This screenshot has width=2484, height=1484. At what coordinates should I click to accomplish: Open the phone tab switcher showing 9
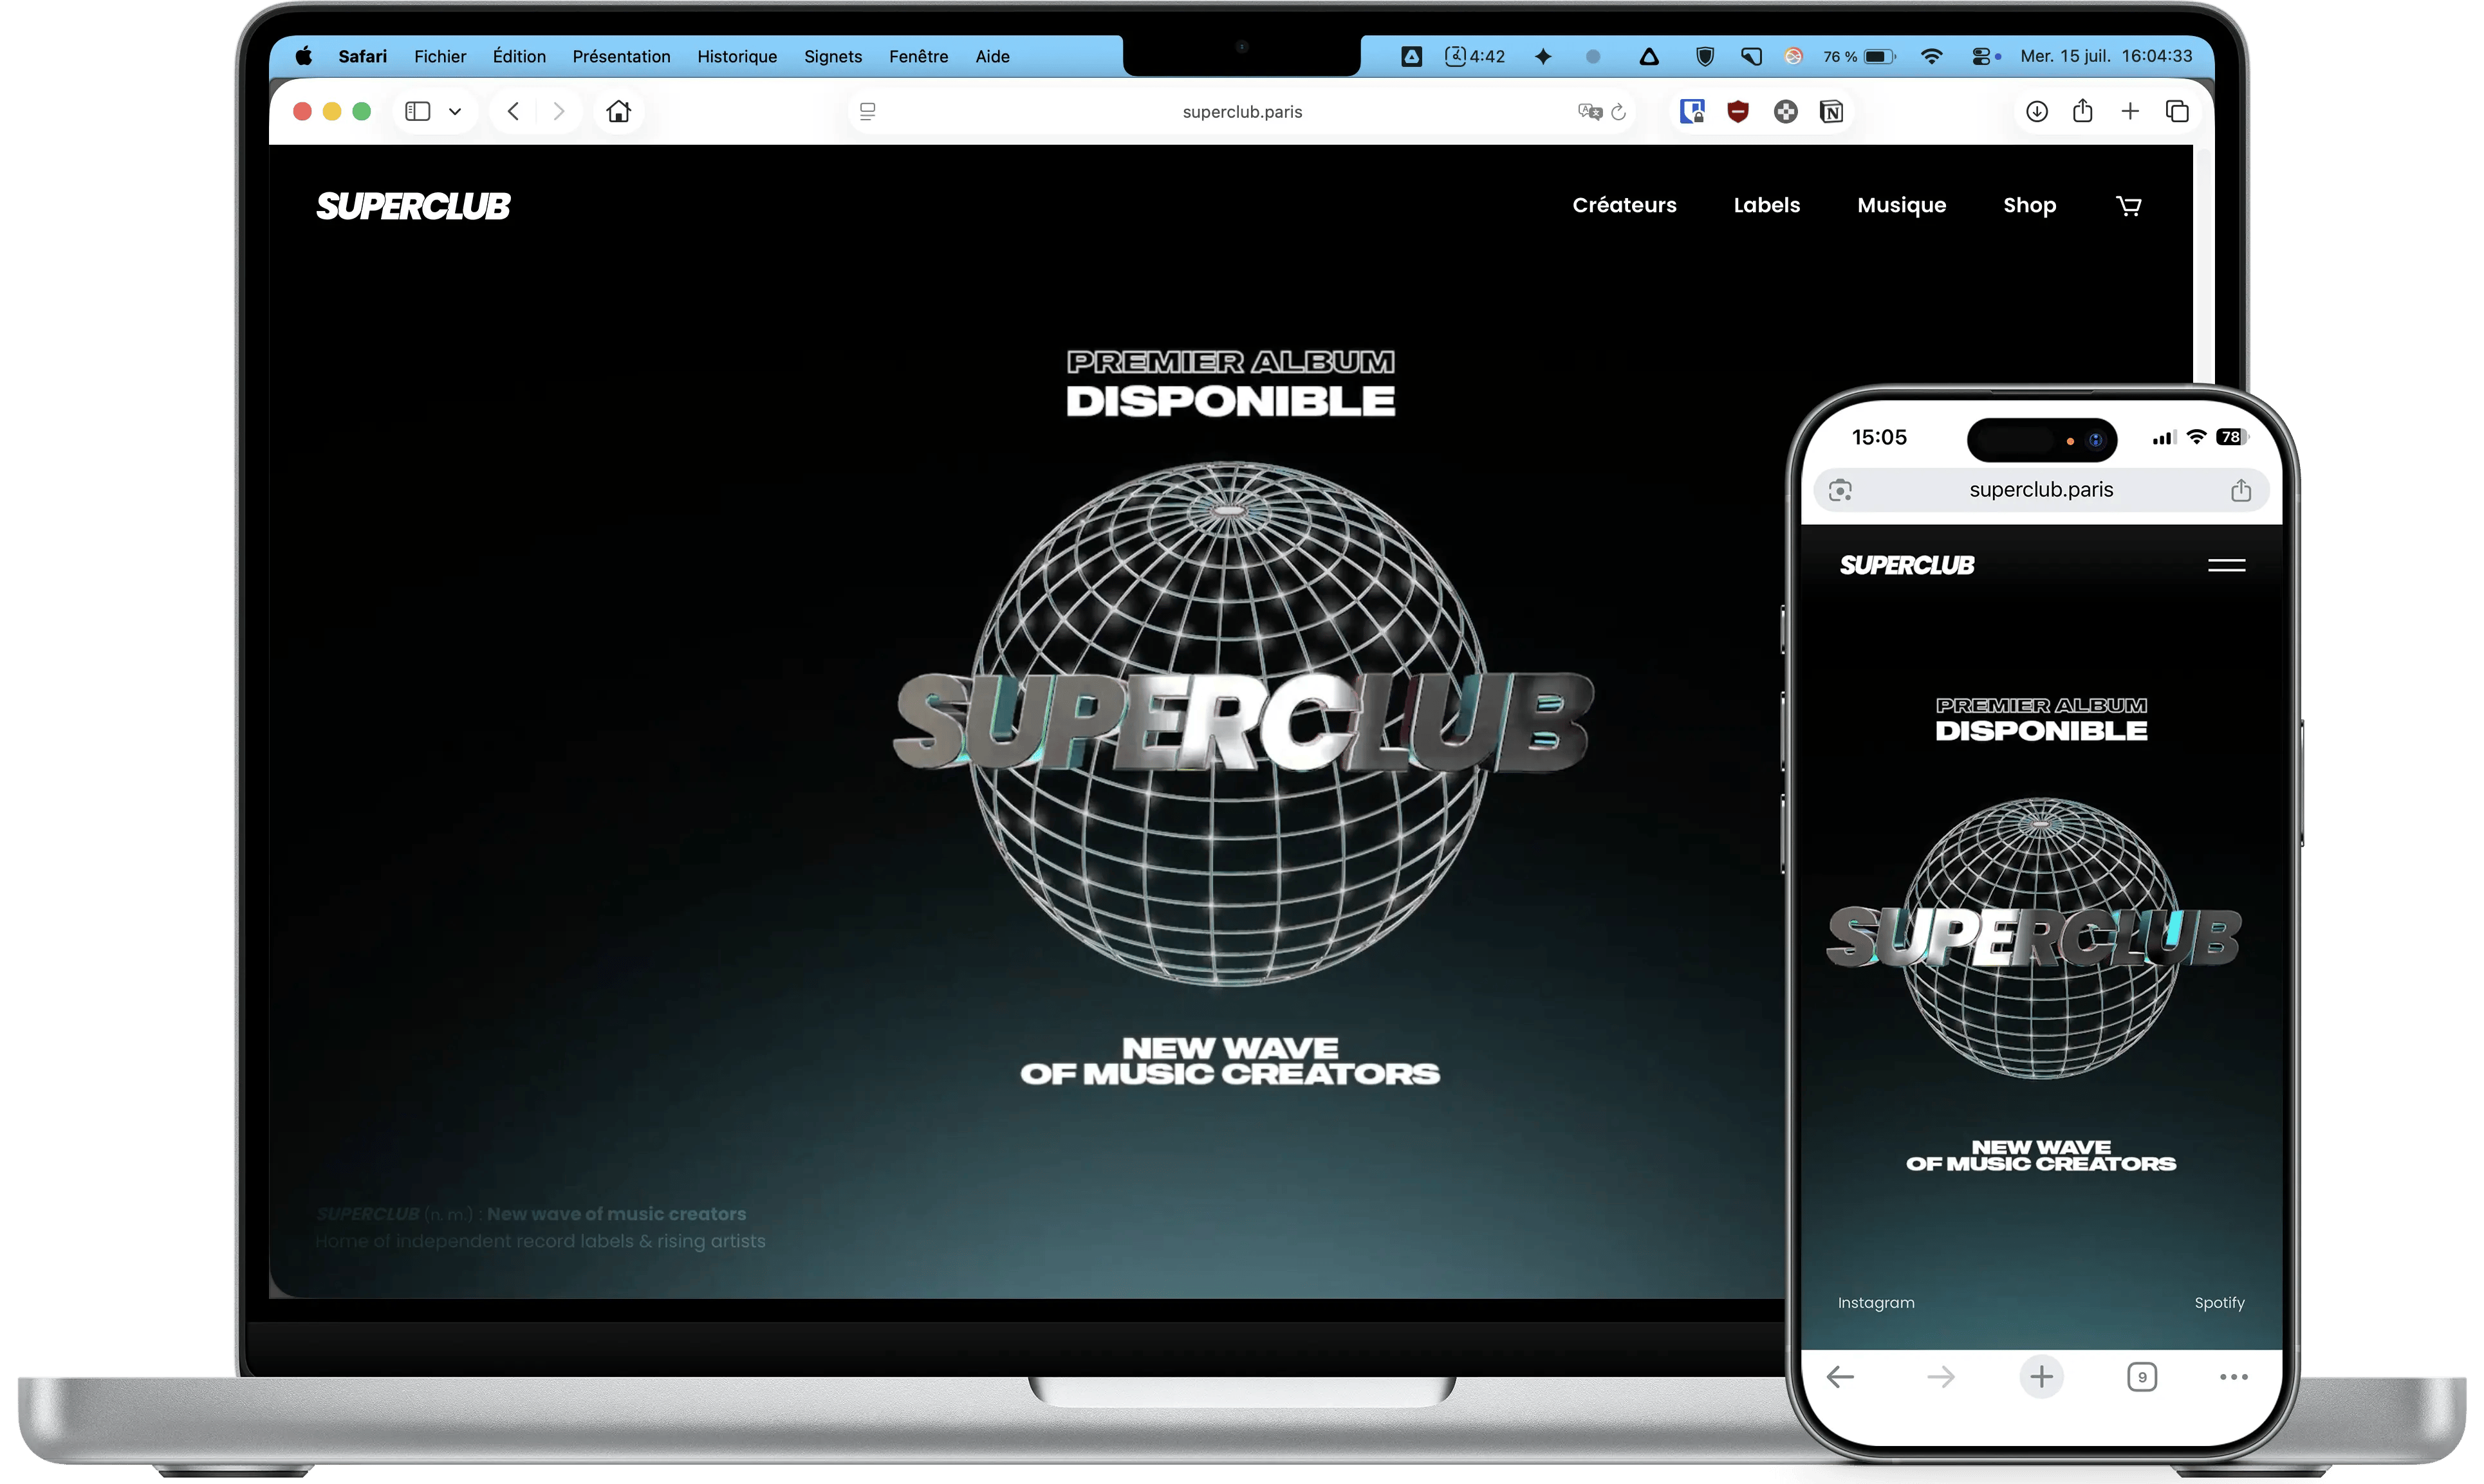pos(2141,1377)
